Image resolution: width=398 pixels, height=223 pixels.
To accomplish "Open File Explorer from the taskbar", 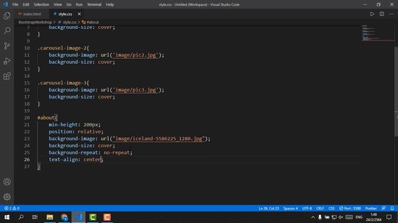I will click(50, 217).
